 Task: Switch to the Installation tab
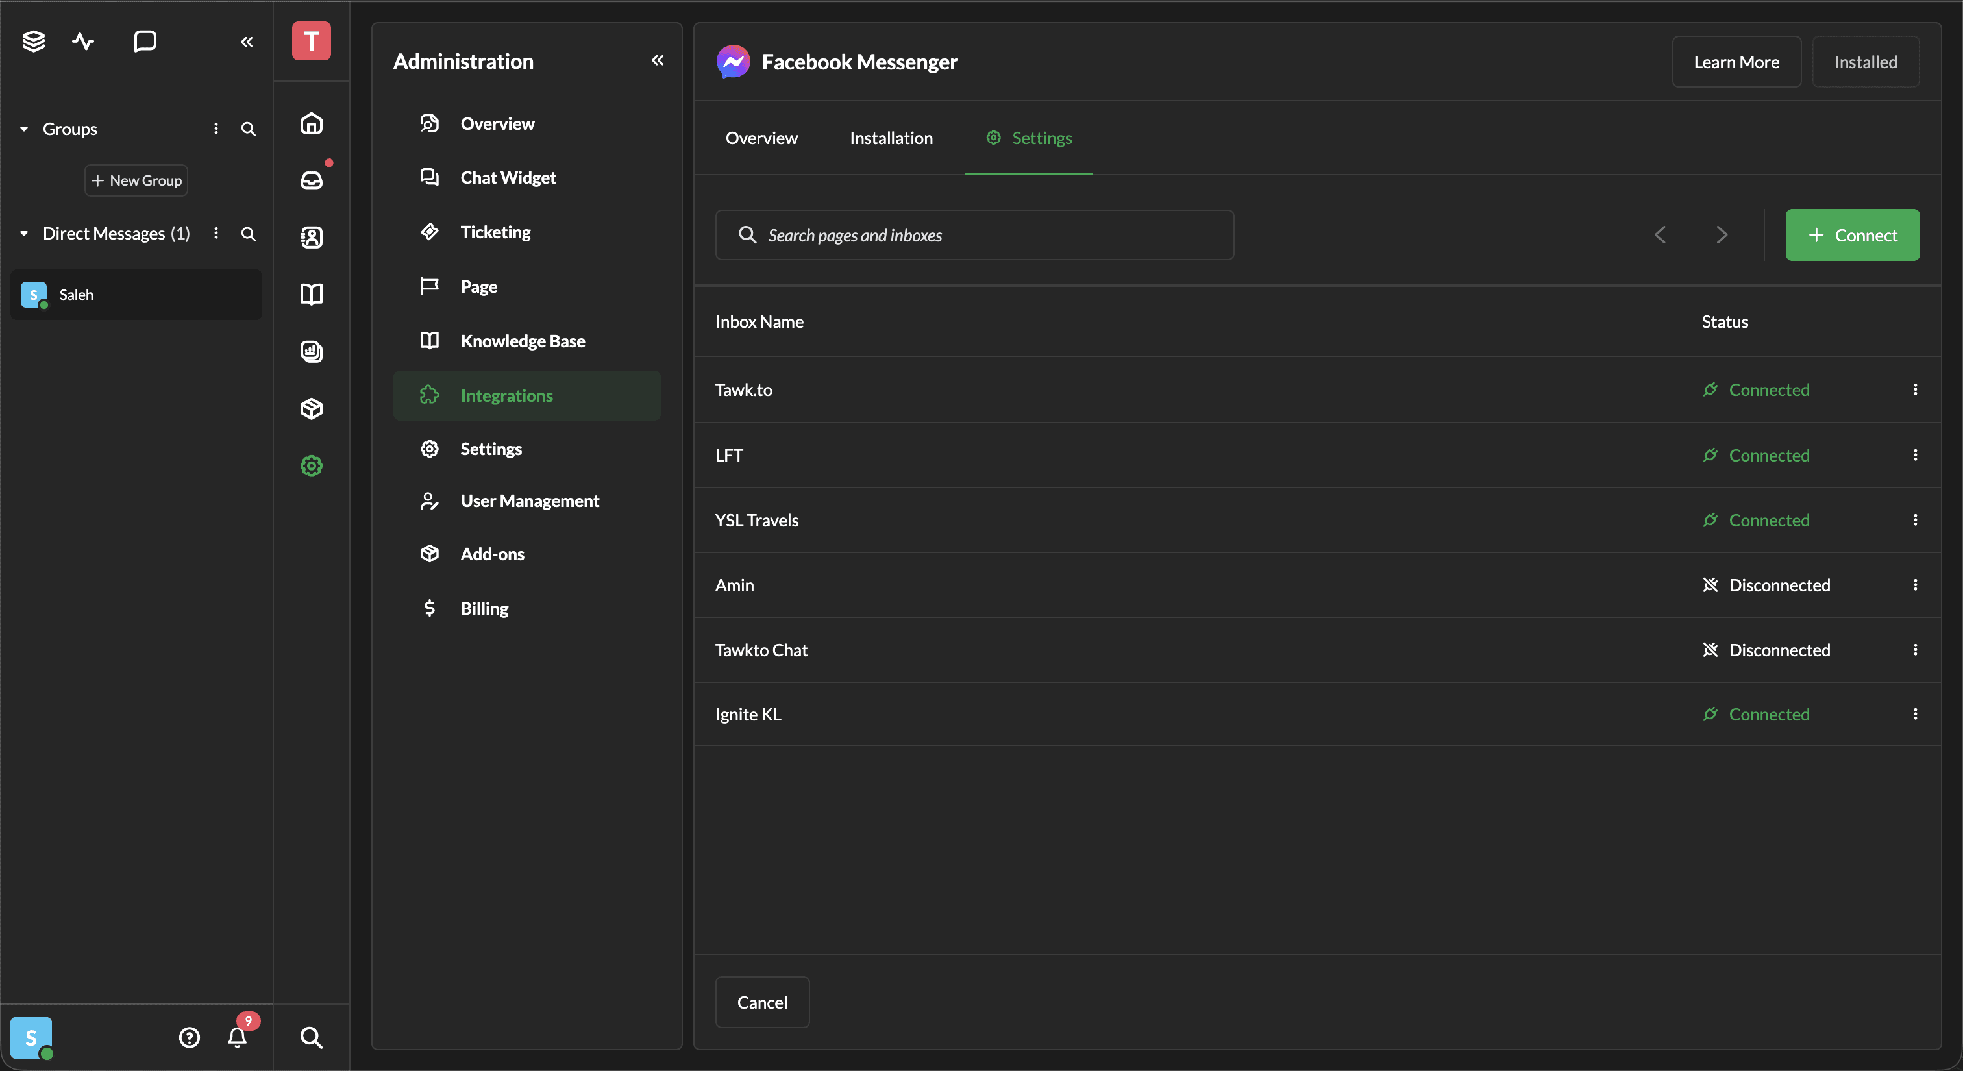coord(891,138)
